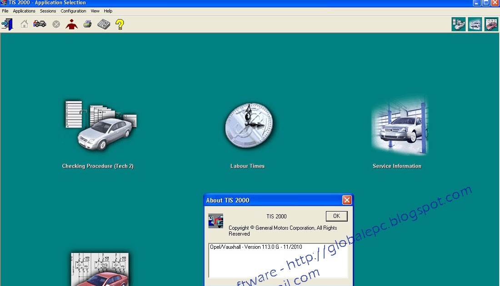This screenshot has height=286, width=500.
Task: Click the TIS 2000 title bar app icon
Action: pyautogui.click(x=4, y=3)
